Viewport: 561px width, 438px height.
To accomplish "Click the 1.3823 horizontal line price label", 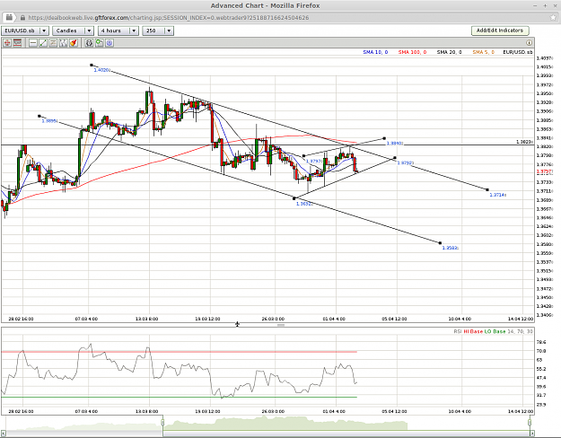I will click(x=524, y=142).
